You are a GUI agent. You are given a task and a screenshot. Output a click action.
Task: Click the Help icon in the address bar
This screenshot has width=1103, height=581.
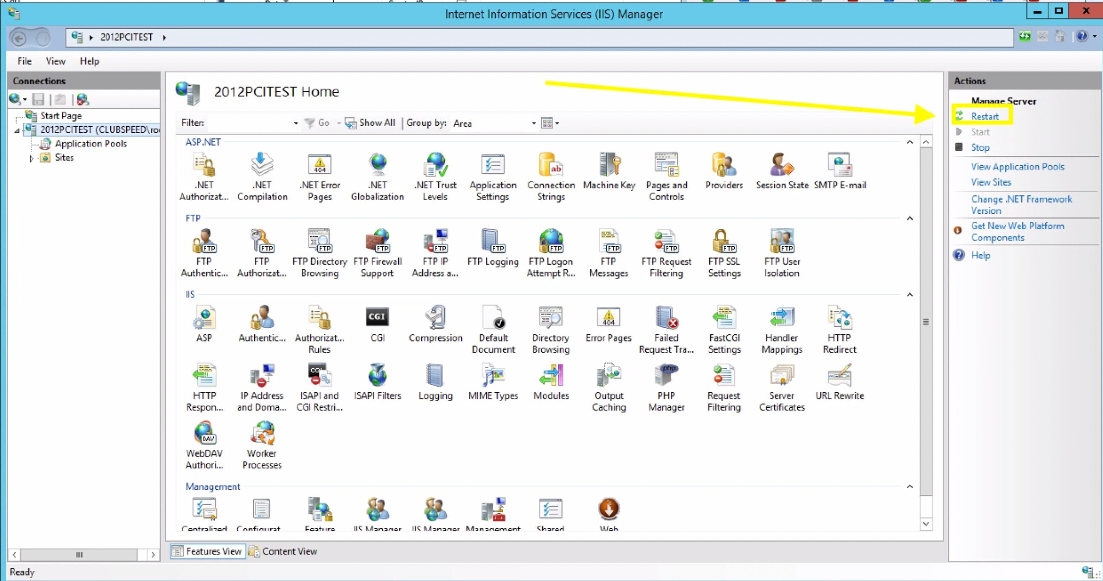[x=1082, y=37]
